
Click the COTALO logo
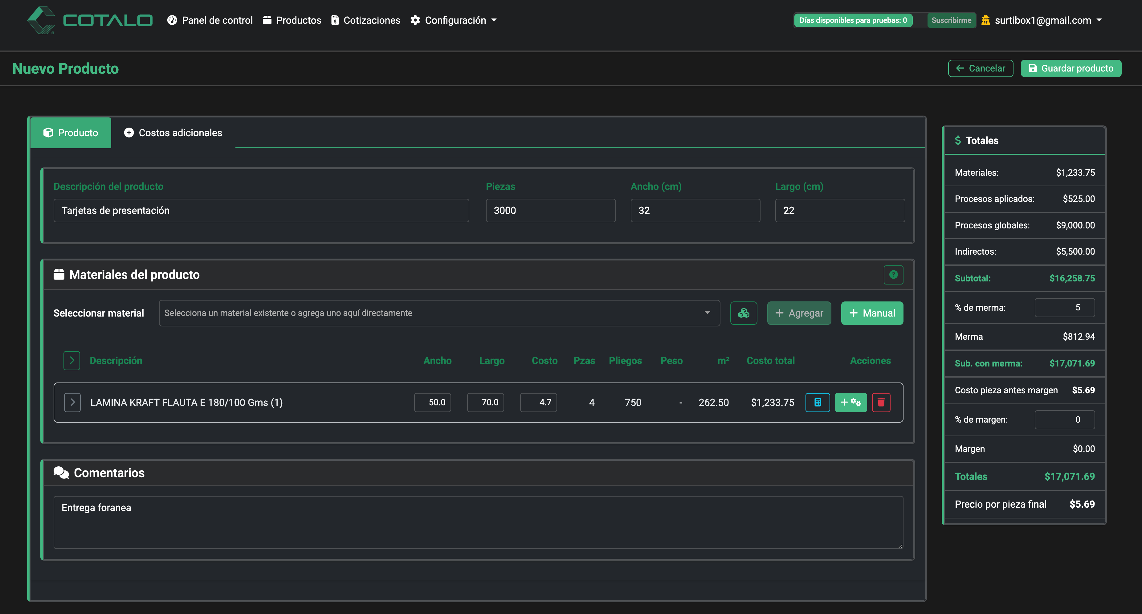pyautogui.click(x=90, y=20)
